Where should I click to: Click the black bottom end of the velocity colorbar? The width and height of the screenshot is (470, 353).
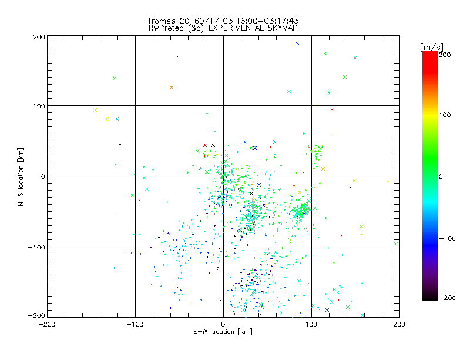(x=430, y=296)
